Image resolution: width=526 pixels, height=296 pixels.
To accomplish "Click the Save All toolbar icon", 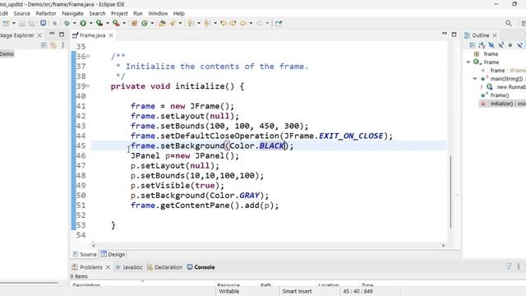I will tap(31, 23).
